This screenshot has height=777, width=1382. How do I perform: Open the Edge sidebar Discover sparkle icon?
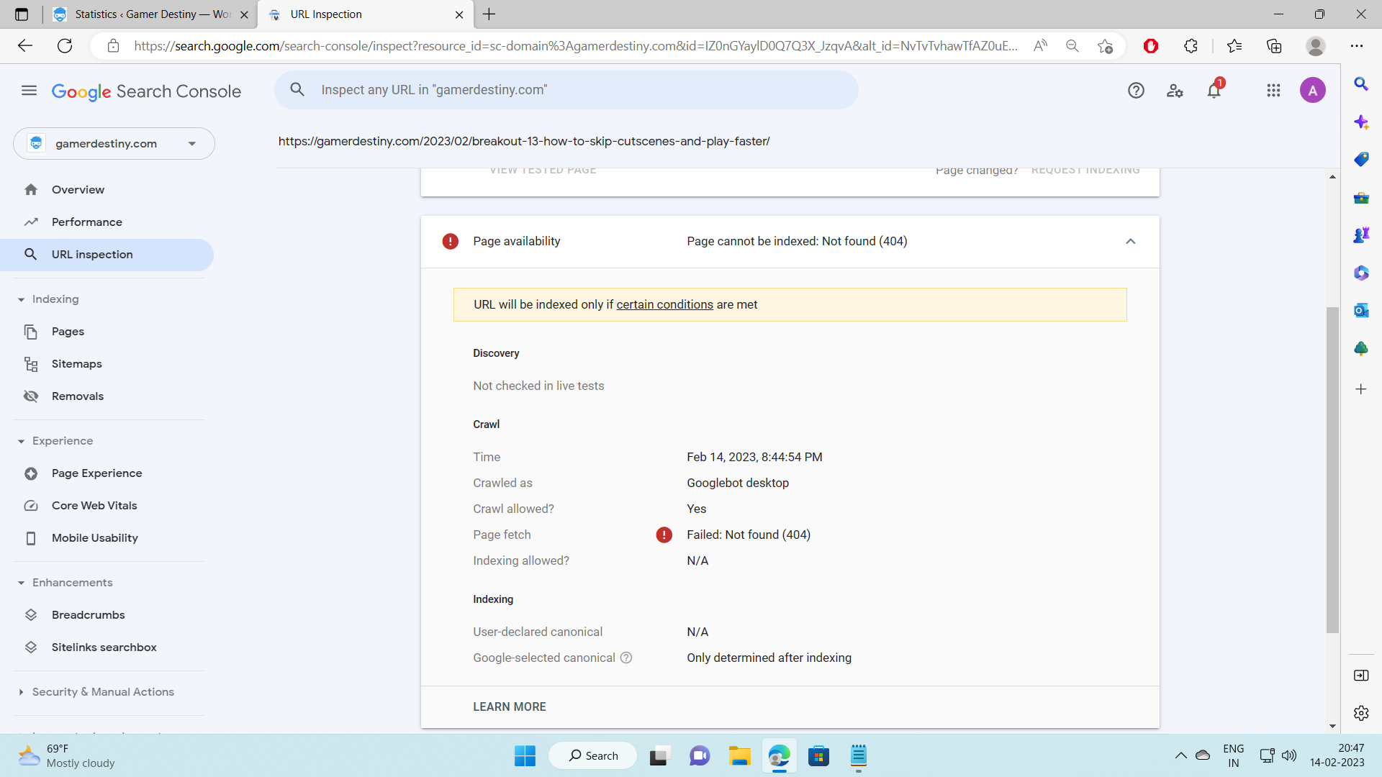click(1361, 122)
